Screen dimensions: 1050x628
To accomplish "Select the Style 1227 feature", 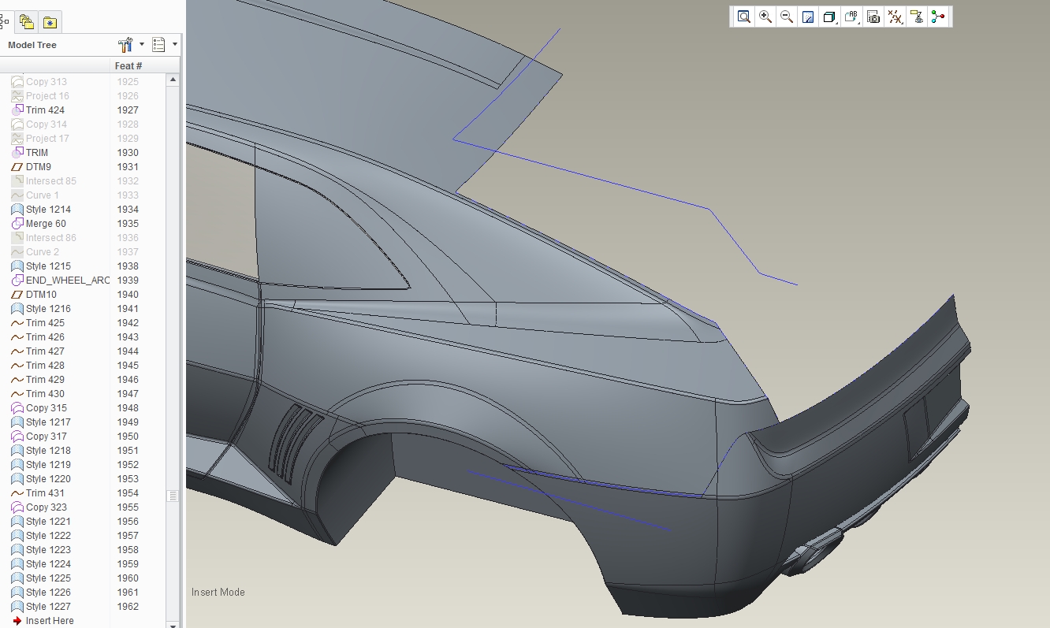I will pyautogui.click(x=48, y=607).
